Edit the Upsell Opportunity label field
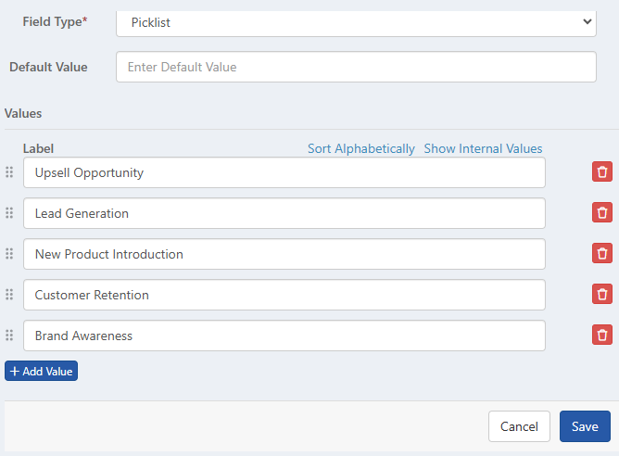Screen dimensions: 619x456 [x=284, y=172]
